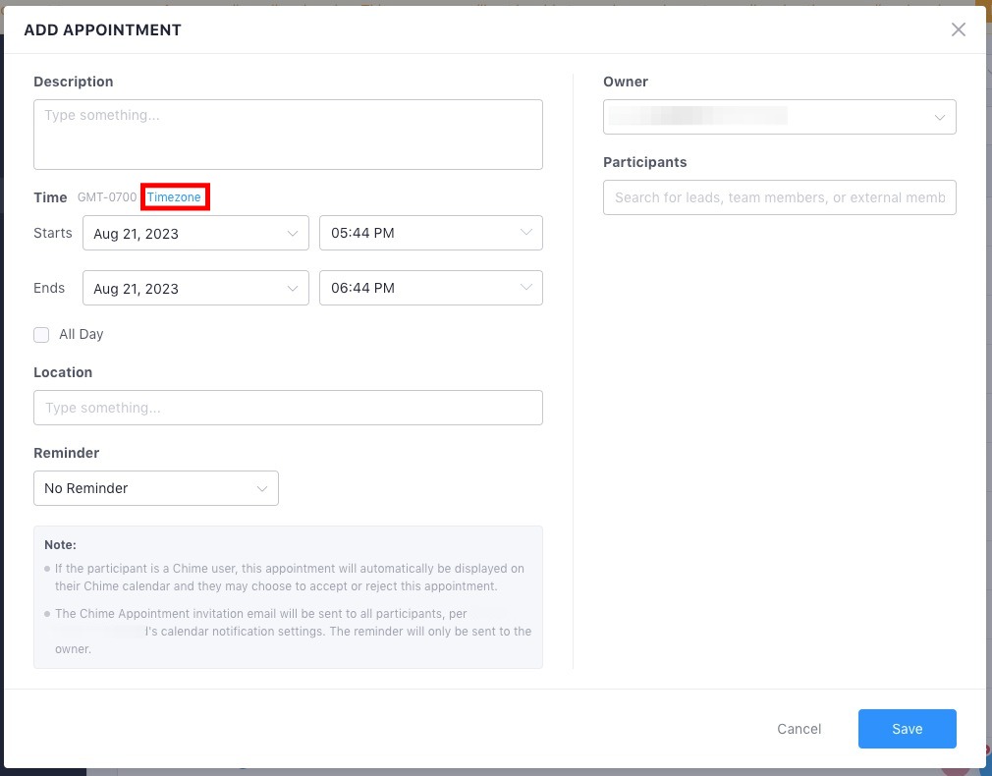Click the chevron arrow in the Ends time field
The width and height of the screenshot is (992, 776).
pos(525,289)
